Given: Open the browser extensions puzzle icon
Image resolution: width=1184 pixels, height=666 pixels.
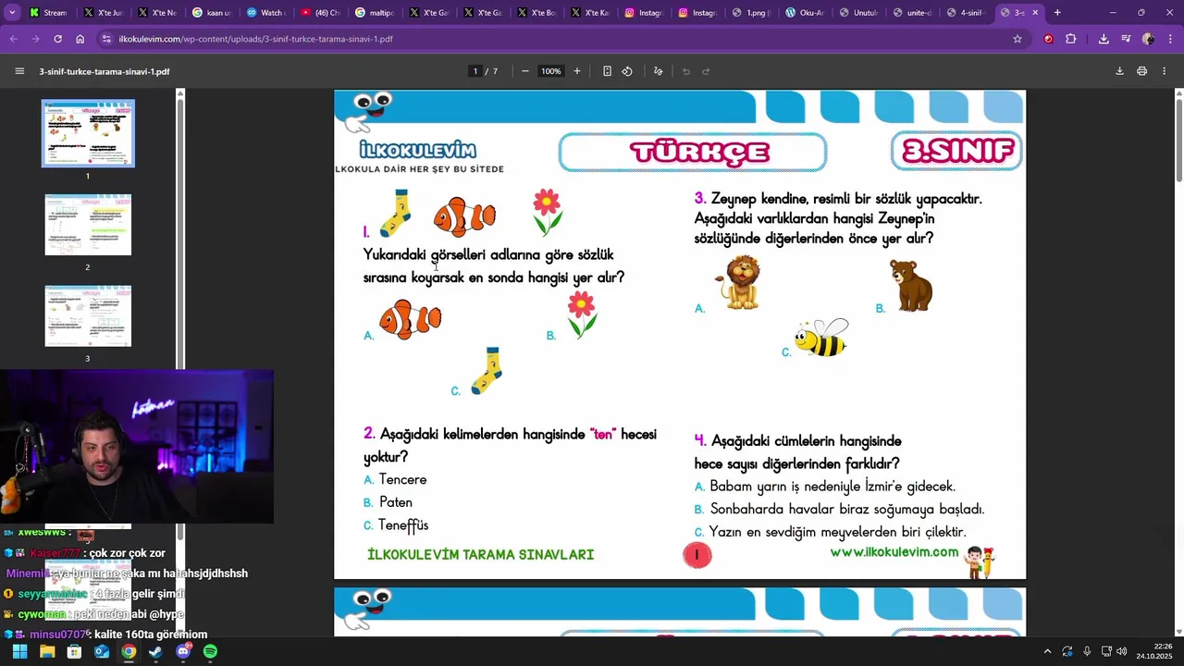Looking at the screenshot, I should 1071,39.
